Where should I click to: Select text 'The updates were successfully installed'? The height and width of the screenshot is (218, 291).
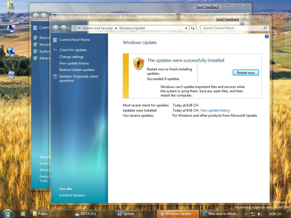(x=186, y=60)
